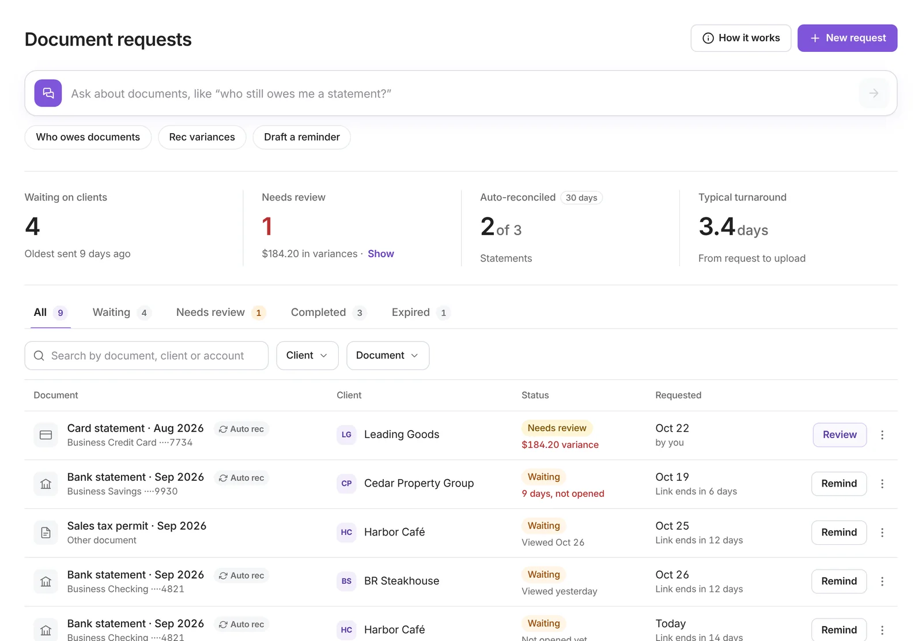This screenshot has height=641, width=922.
Task: Click the Leading Goods client name
Action: click(x=402, y=435)
